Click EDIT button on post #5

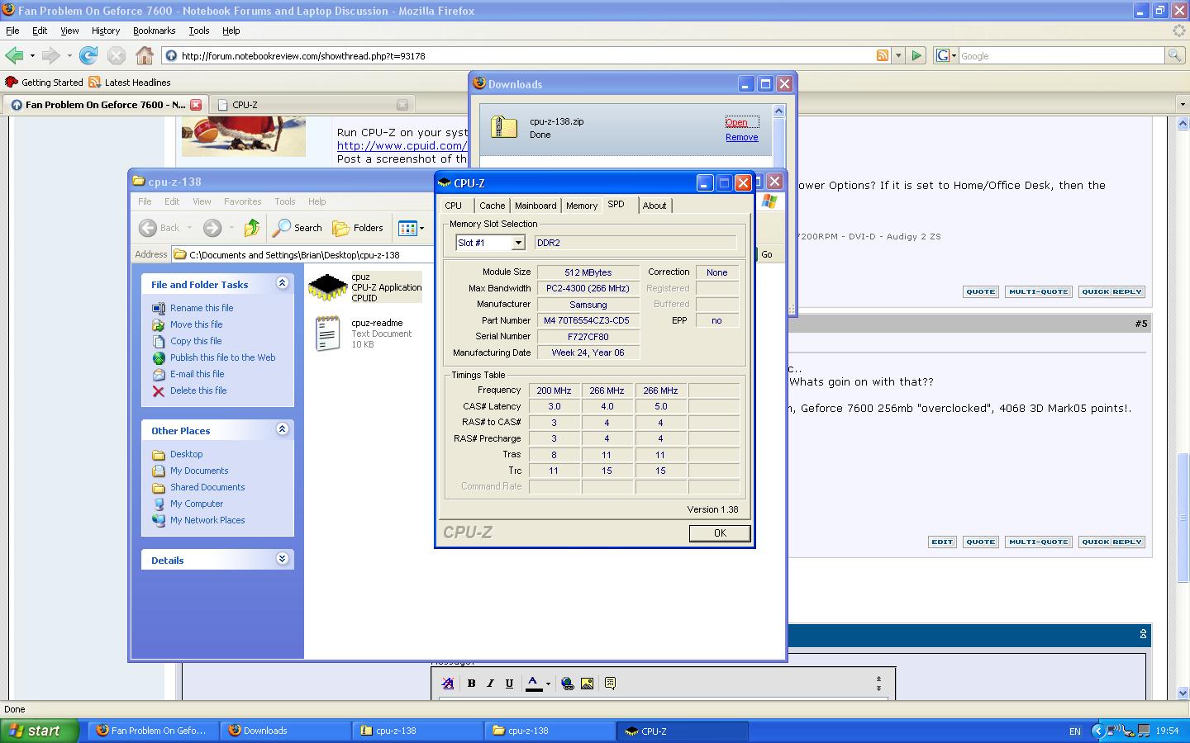pyautogui.click(x=942, y=542)
